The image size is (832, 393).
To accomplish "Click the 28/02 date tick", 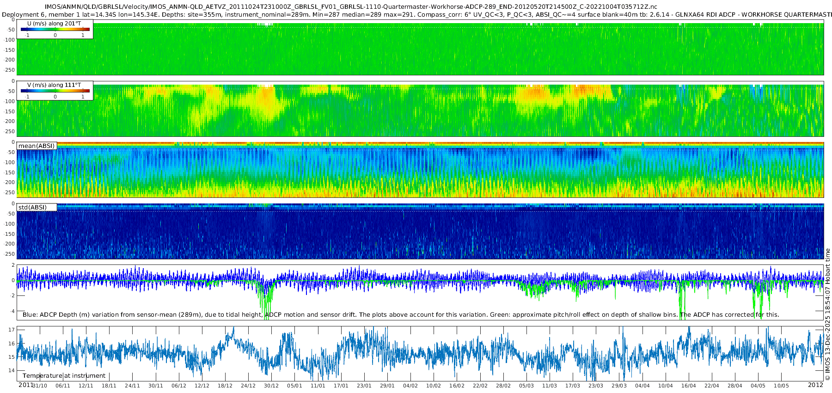I will coord(503,386).
